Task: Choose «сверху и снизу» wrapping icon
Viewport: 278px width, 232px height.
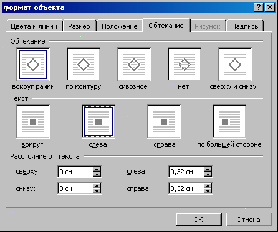Action: click(235, 65)
